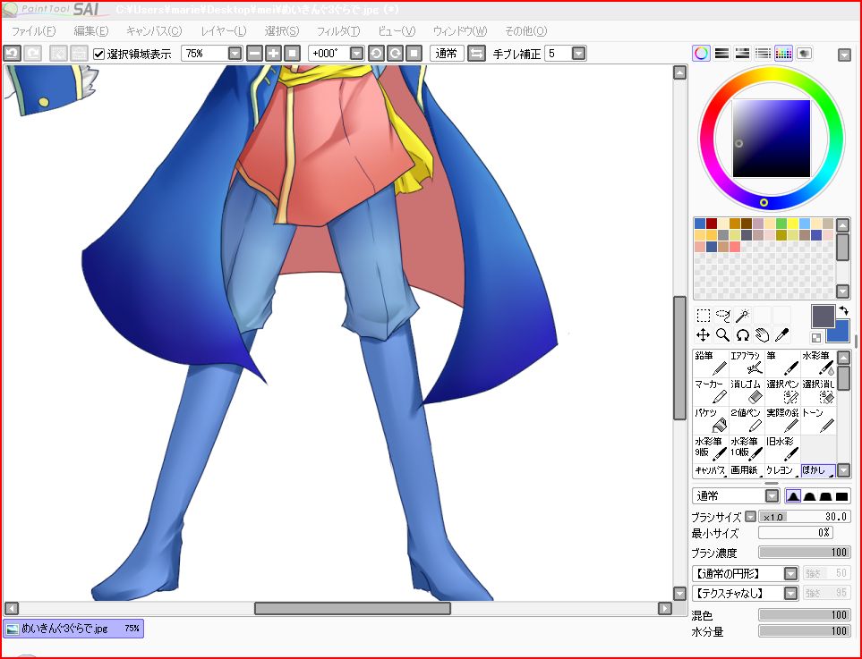Choose the 消しゴム eraser tool
862x659 pixels.
(x=747, y=392)
